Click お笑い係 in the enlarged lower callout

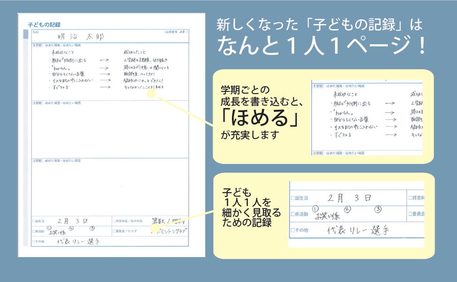tap(327, 216)
